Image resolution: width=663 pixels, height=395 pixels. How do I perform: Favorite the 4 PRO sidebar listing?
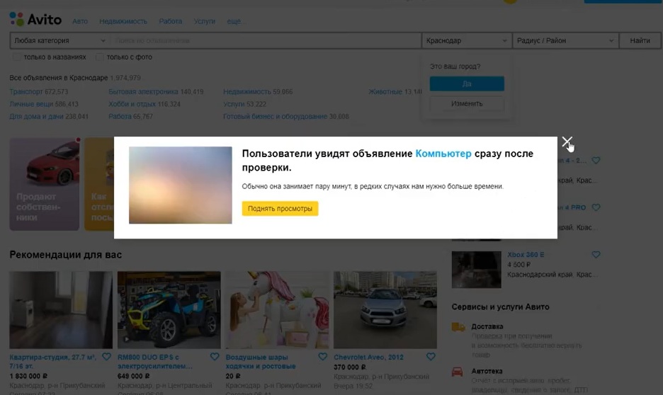596,207
